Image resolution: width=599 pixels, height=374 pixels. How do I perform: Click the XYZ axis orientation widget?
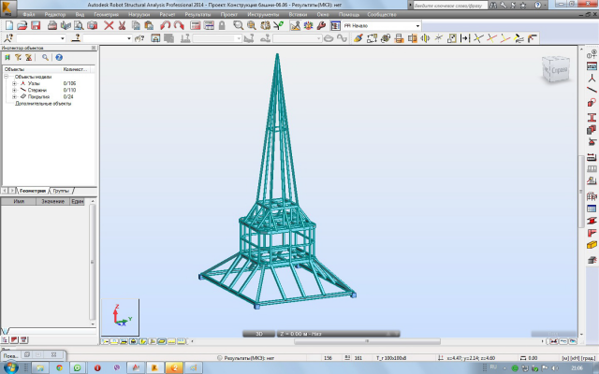coord(121,318)
